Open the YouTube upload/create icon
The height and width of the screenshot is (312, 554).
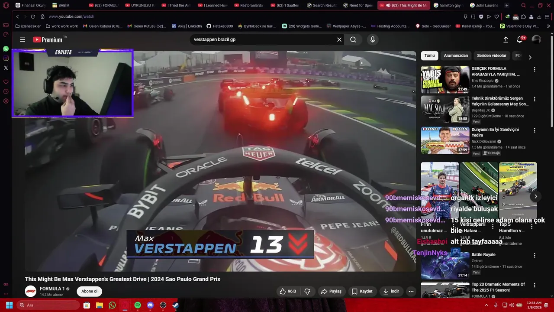tap(506, 39)
